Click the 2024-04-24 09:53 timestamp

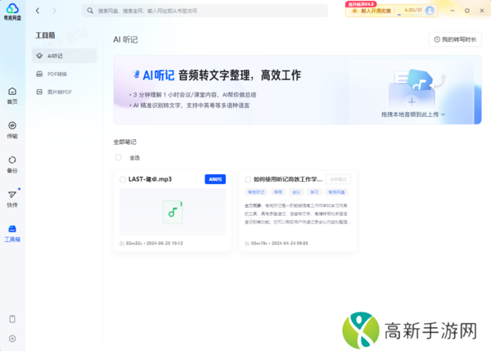[x=290, y=243]
